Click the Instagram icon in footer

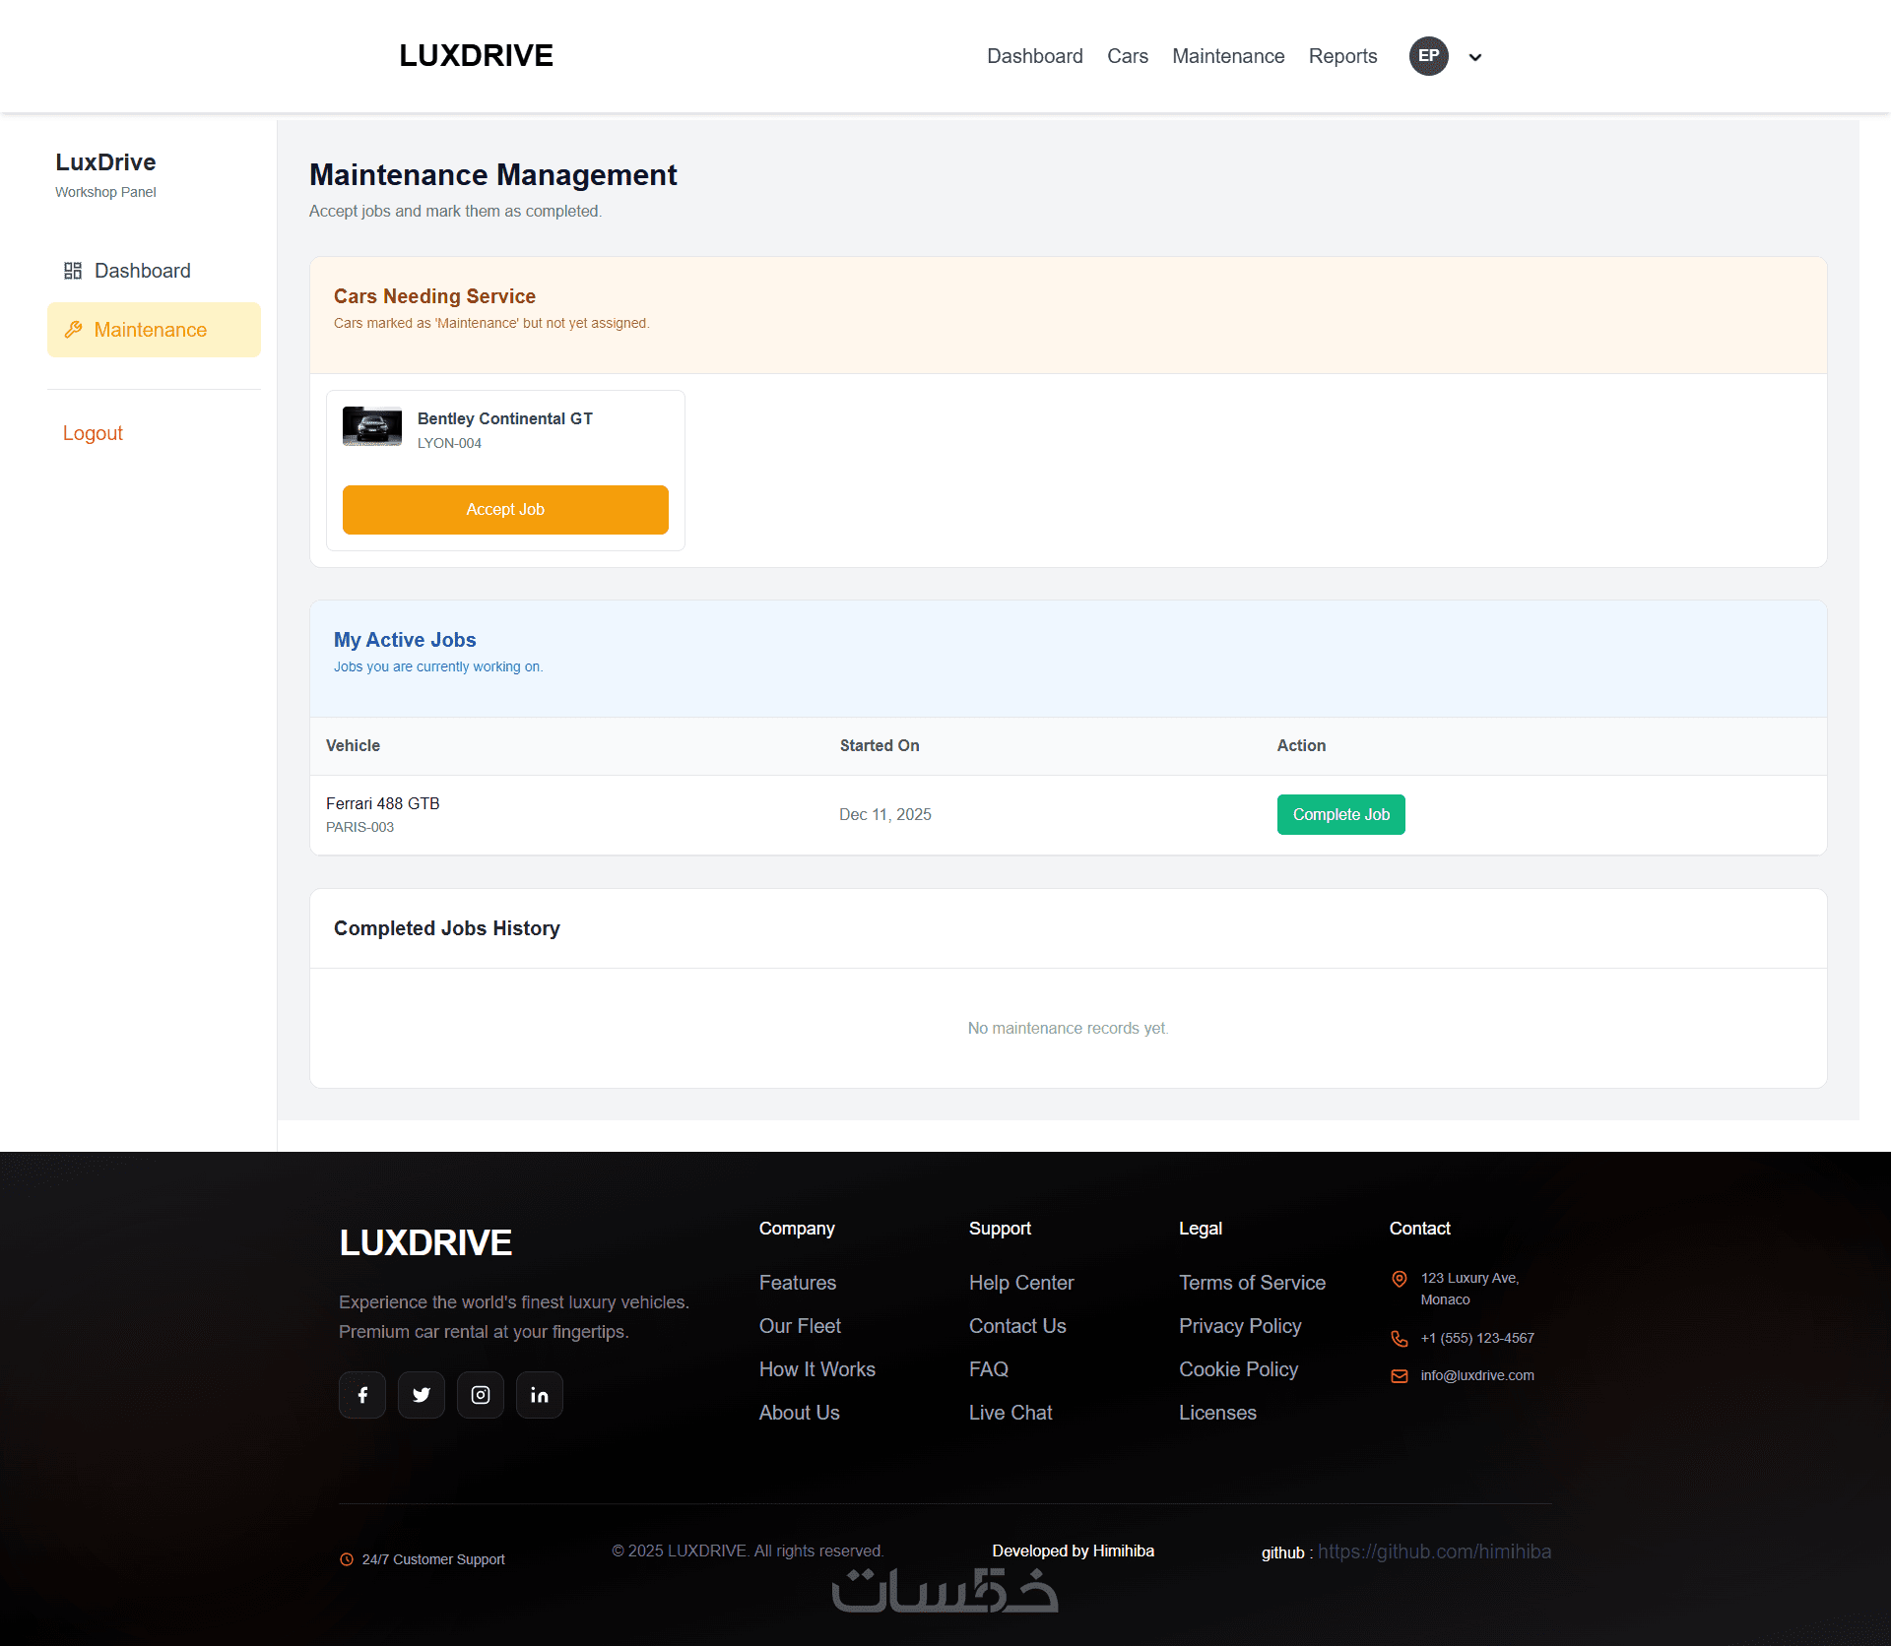point(481,1395)
